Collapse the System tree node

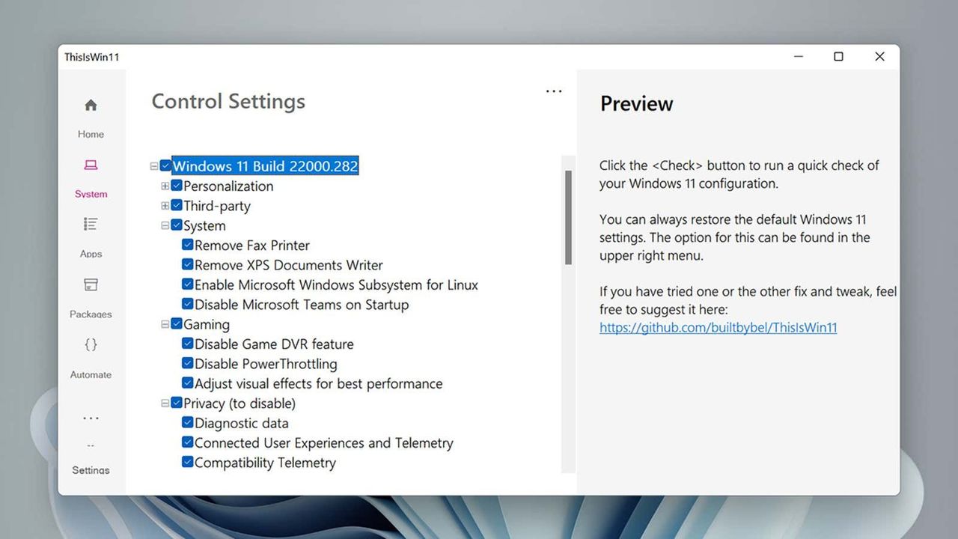(x=165, y=225)
